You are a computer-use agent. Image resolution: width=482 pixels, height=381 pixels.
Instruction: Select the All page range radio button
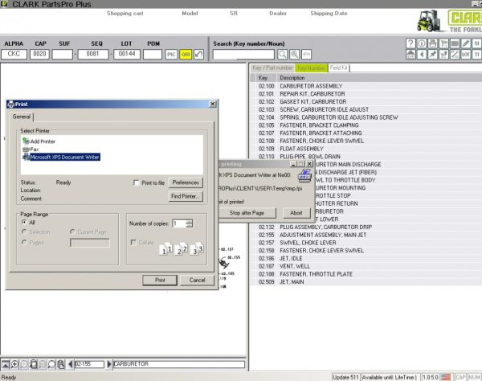tap(24, 222)
